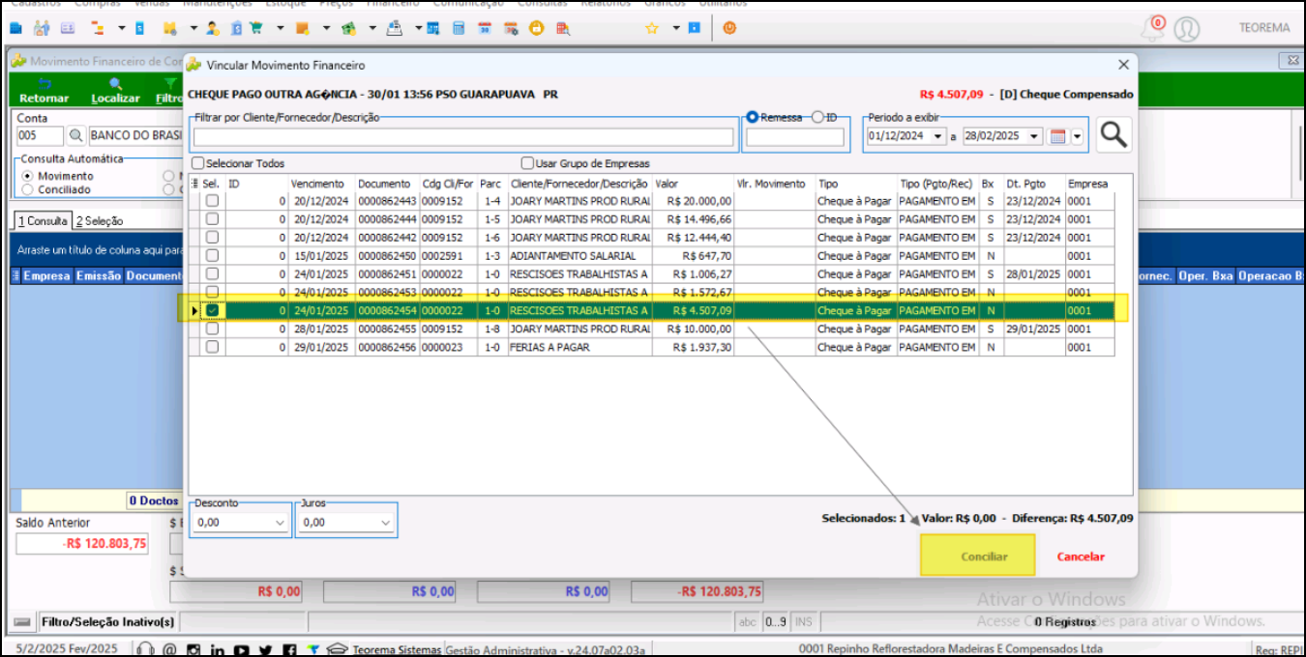Click the person-with-coin toolbar icon
The width and height of the screenshot is (1306, 657).
tap(212, 28)
